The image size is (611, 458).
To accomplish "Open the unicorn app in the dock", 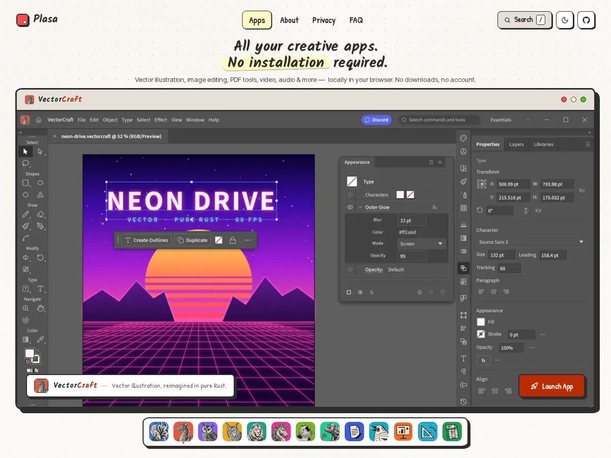I will [281, 432].
